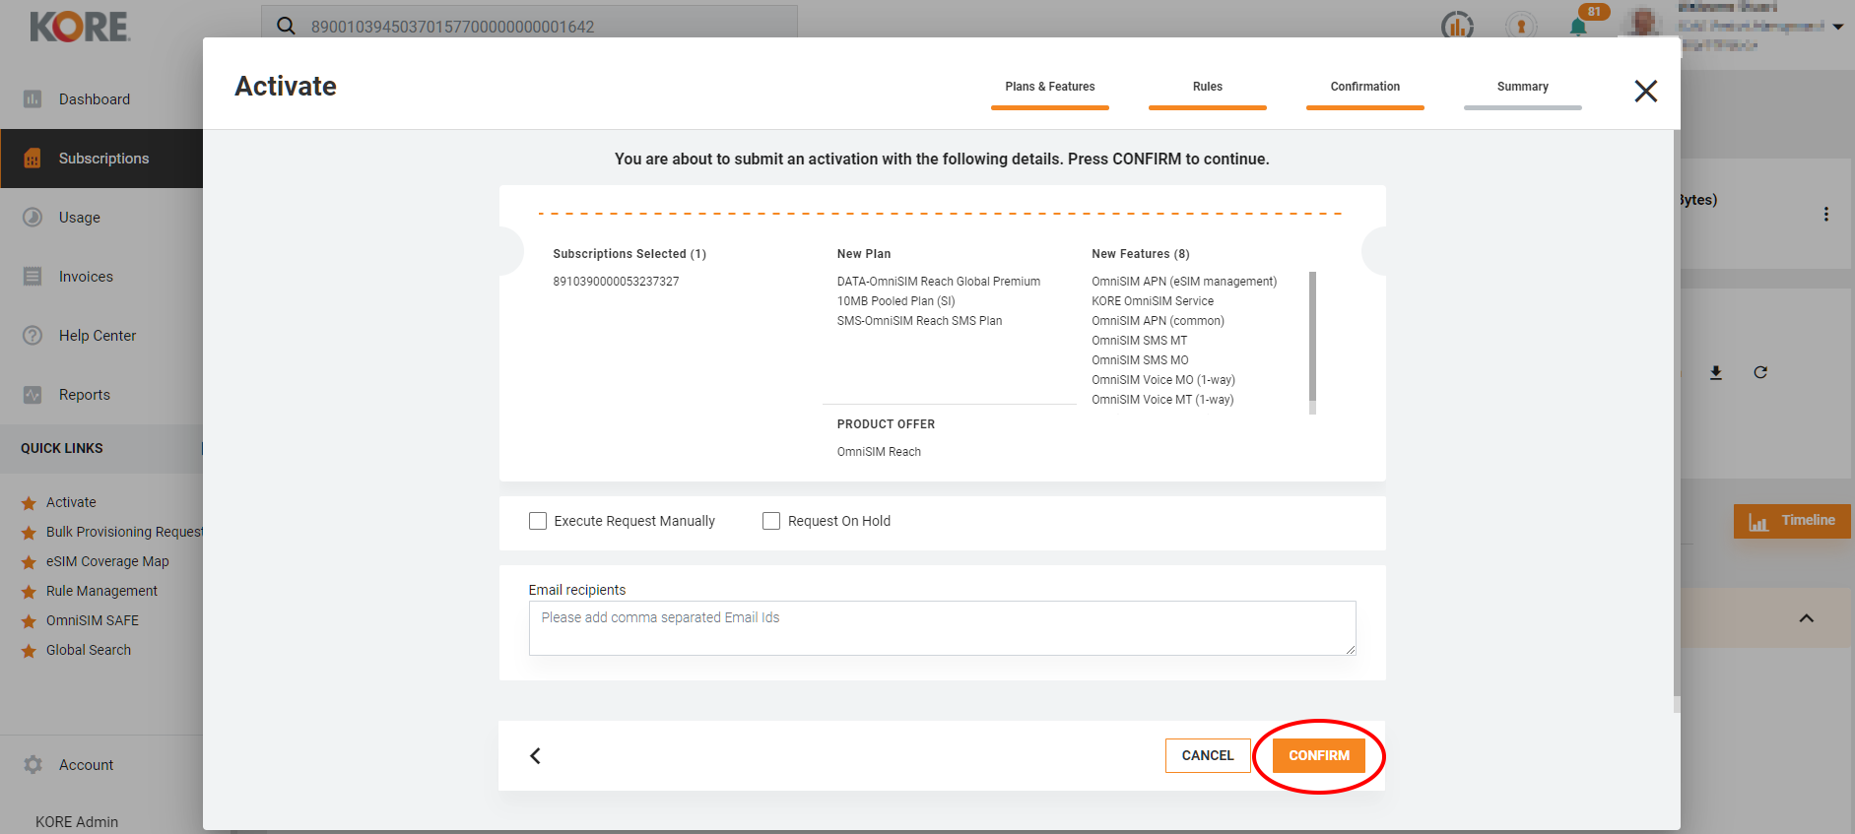
Task: Open eSIM Coverage Map quick link
Action: (107, 561)
